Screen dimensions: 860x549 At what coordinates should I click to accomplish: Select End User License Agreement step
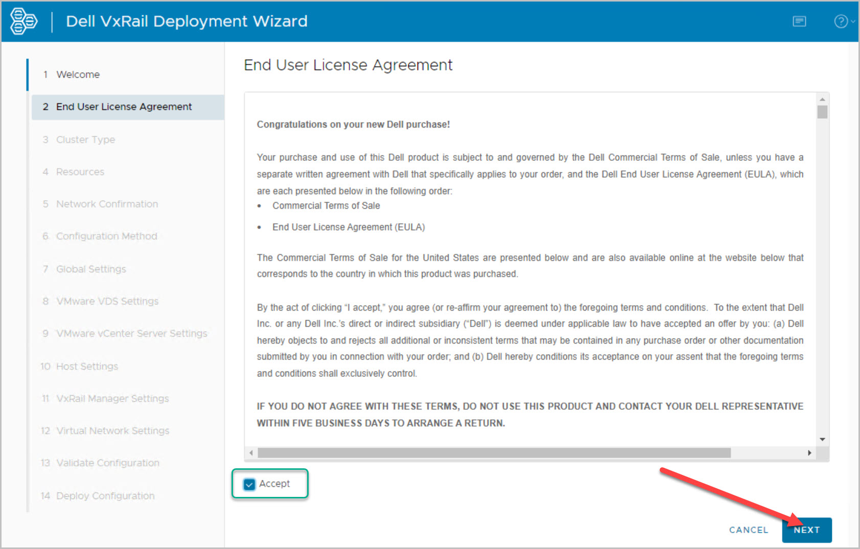click(124, 107)
